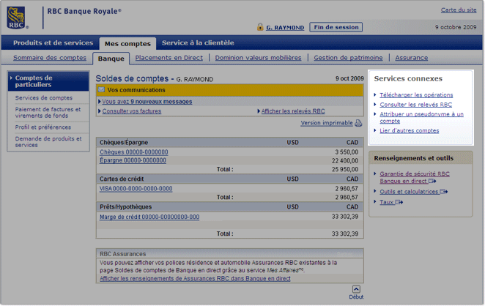The height and width of the screenshot is (306, 485).
Task: Go to Sommaire des comptes
Action: pyautogui.click(x=50, y=58)
